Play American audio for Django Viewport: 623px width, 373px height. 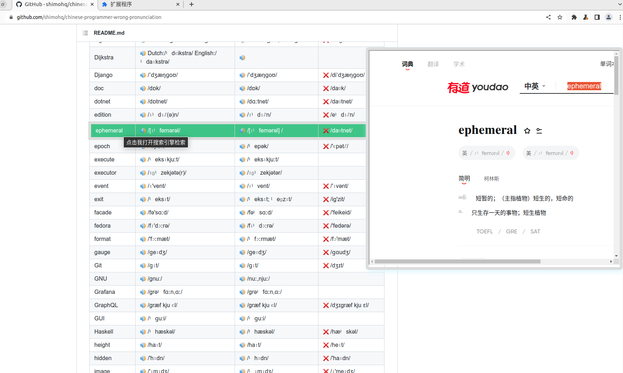click(x=242, y=75)
